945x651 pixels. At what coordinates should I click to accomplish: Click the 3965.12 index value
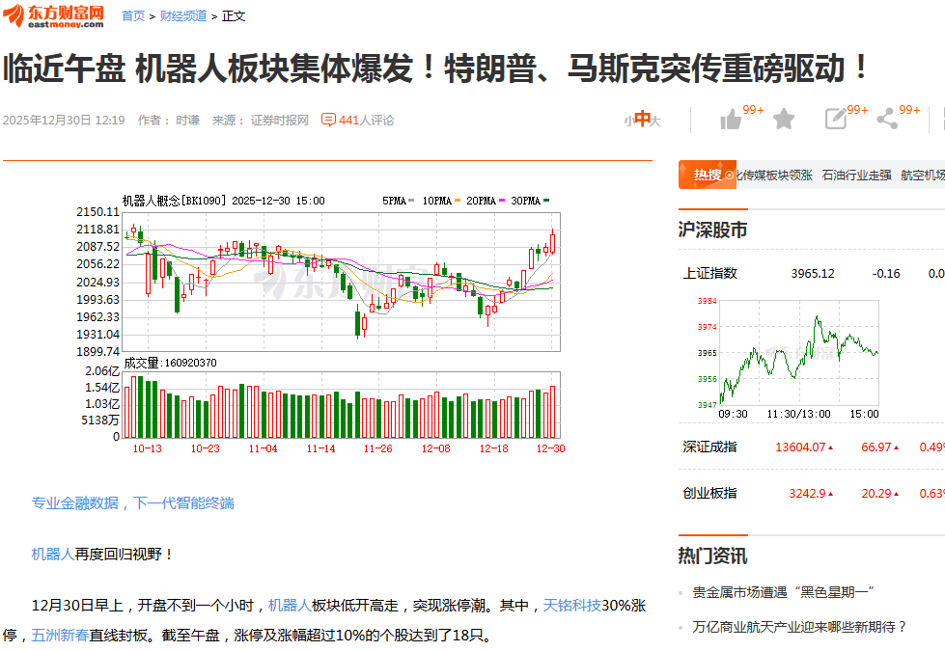pyautogui.click(x=813, y=273)
